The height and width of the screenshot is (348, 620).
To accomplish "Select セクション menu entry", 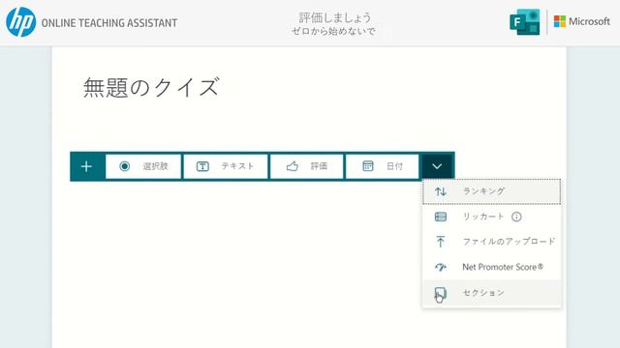I will 491,293.
